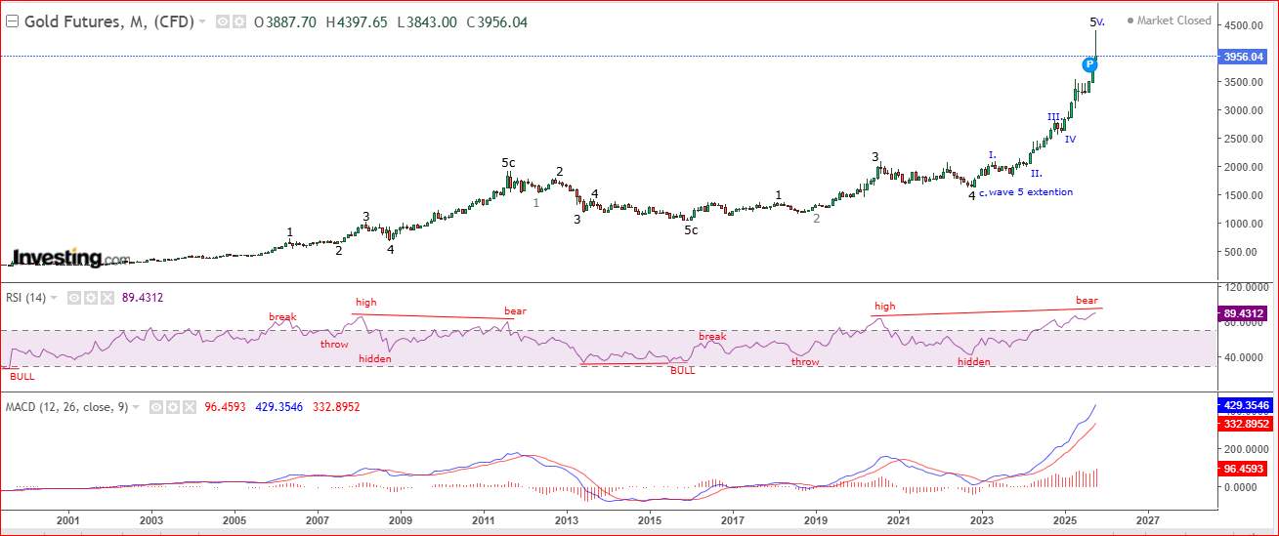Viewport: 1279px width, 536px height.
Task: Click the MACD (12, 26, close, 9) title
Action: coord(67,406)
